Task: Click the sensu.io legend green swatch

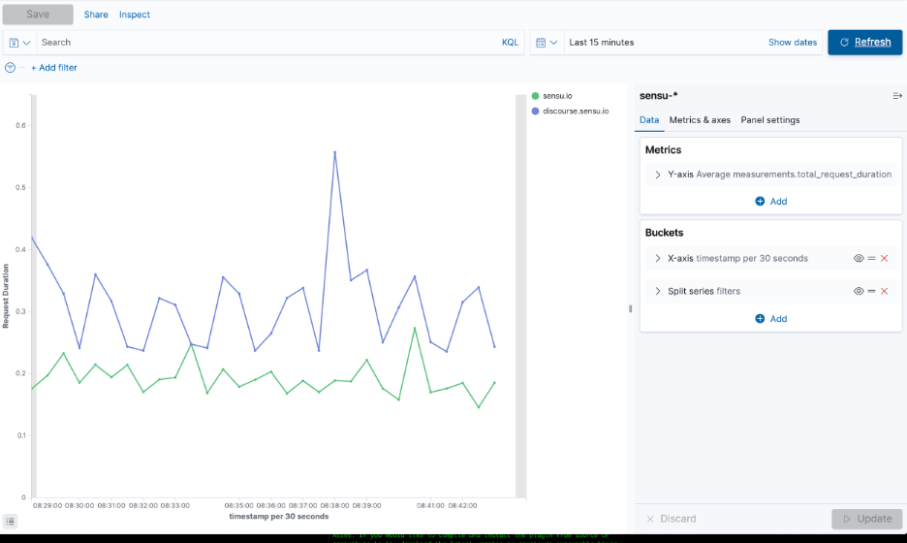Action: click(535, 96)
